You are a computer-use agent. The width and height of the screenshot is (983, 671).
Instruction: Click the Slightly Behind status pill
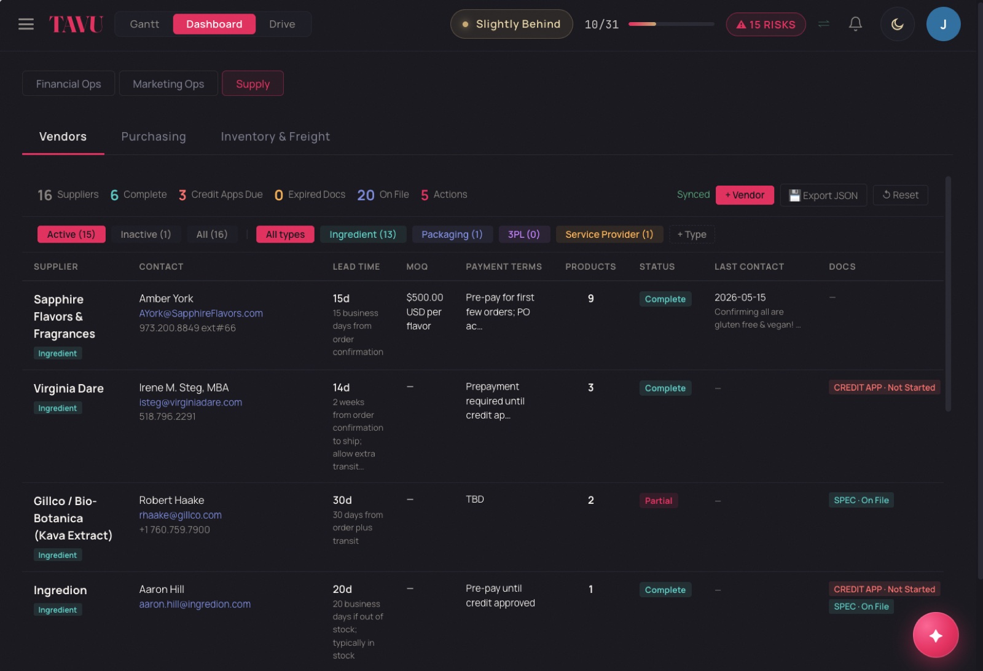(511, 24)
